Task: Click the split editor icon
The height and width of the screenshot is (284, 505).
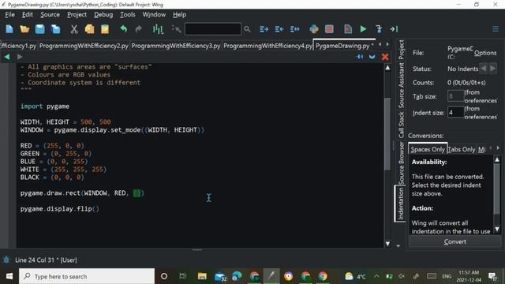Action: tap(360, 57)
